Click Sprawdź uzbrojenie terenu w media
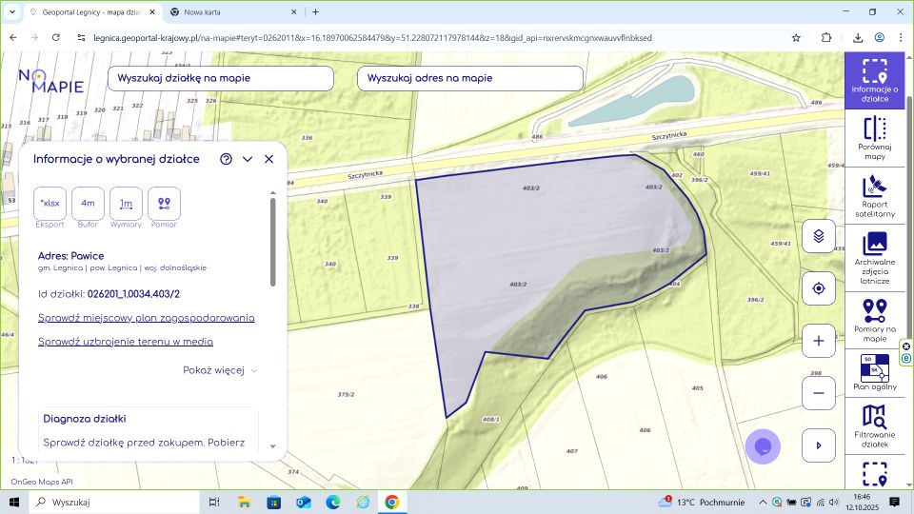The width and height of the screenshot is (914, 514). click(125, 341)
